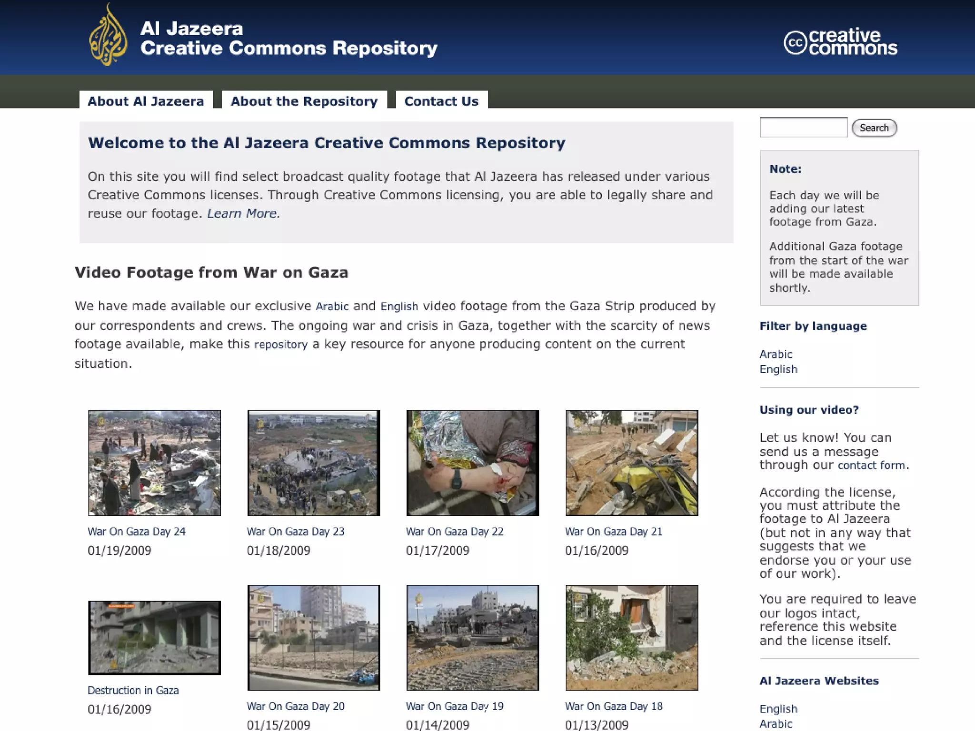Click the repository link in the paragraph
Image resolution: width=975 pixels, height=731 pixels.
(x=280, y=345)
